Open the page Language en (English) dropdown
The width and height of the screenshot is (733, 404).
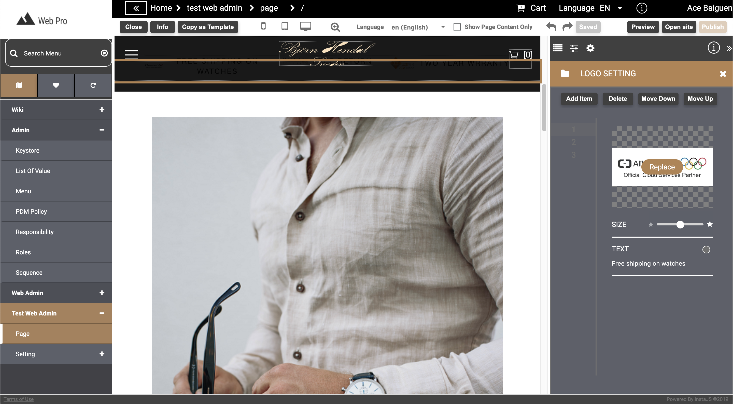417,27
